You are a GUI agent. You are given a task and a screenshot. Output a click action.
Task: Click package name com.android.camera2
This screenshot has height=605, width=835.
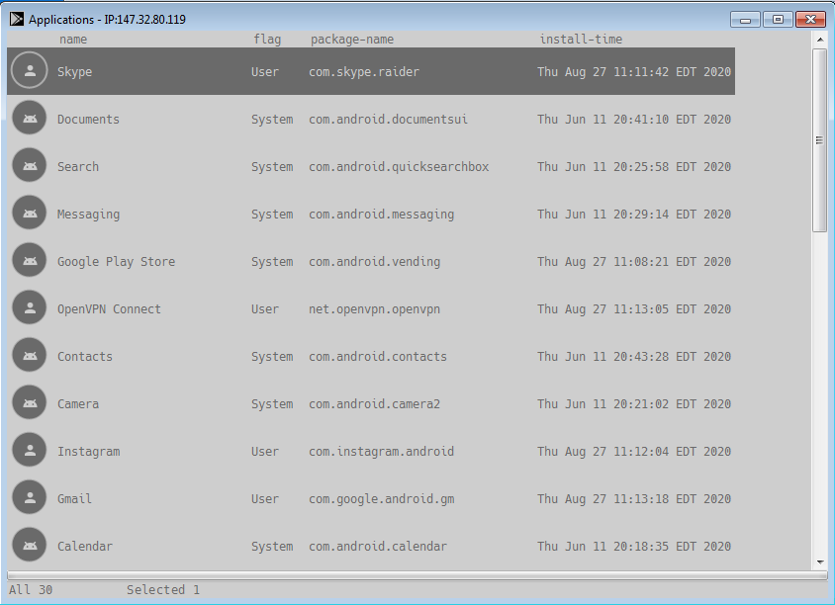pos(374,404)
